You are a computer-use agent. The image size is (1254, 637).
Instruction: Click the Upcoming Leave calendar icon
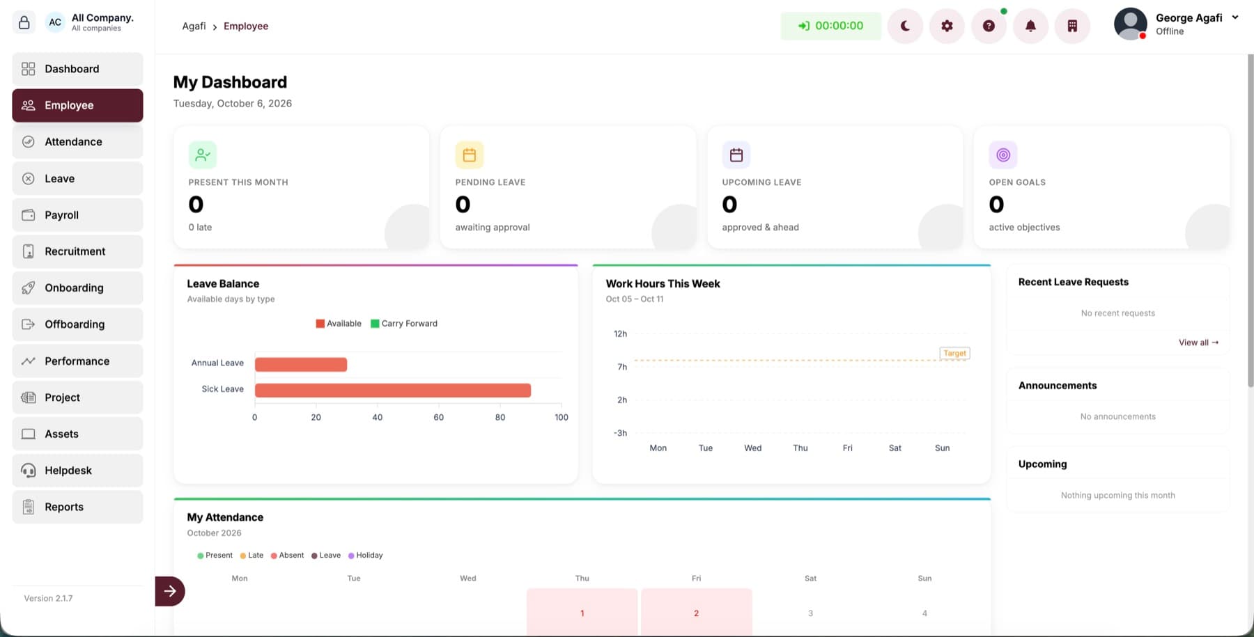736,155
